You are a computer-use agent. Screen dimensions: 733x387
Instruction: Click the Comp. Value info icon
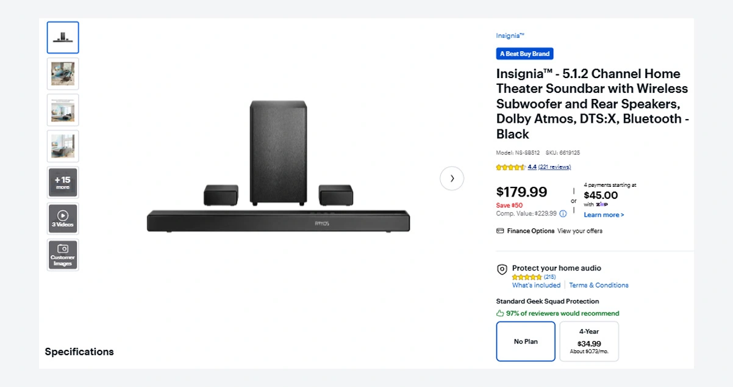(563, 214)
